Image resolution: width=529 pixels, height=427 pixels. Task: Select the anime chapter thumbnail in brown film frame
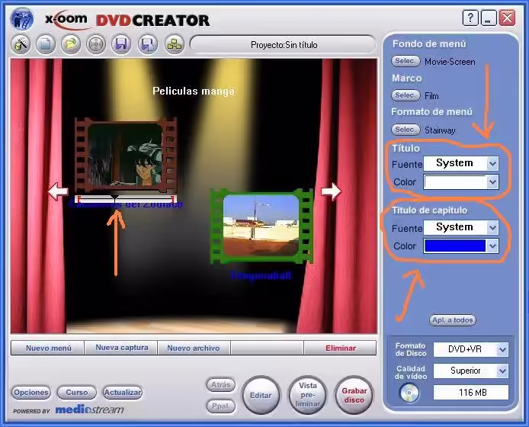click(x=126, y=155)
